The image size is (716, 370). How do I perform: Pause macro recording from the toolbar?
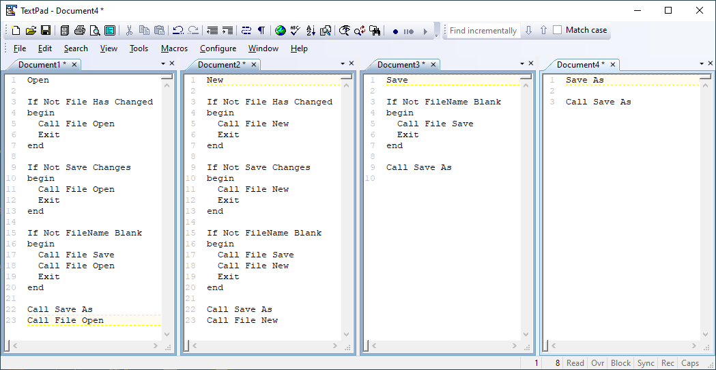click(x=409, y=31)
